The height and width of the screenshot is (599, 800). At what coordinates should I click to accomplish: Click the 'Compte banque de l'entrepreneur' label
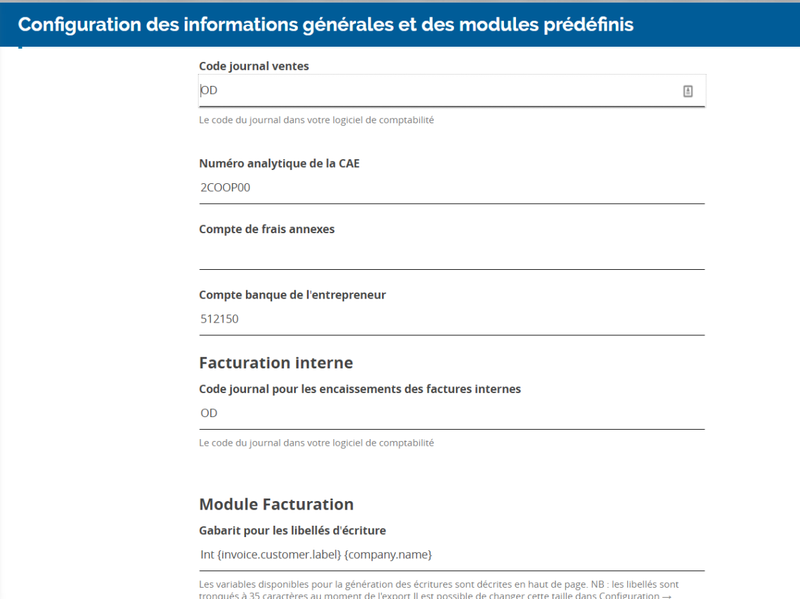pyautogui.click(x=292, y=295)
